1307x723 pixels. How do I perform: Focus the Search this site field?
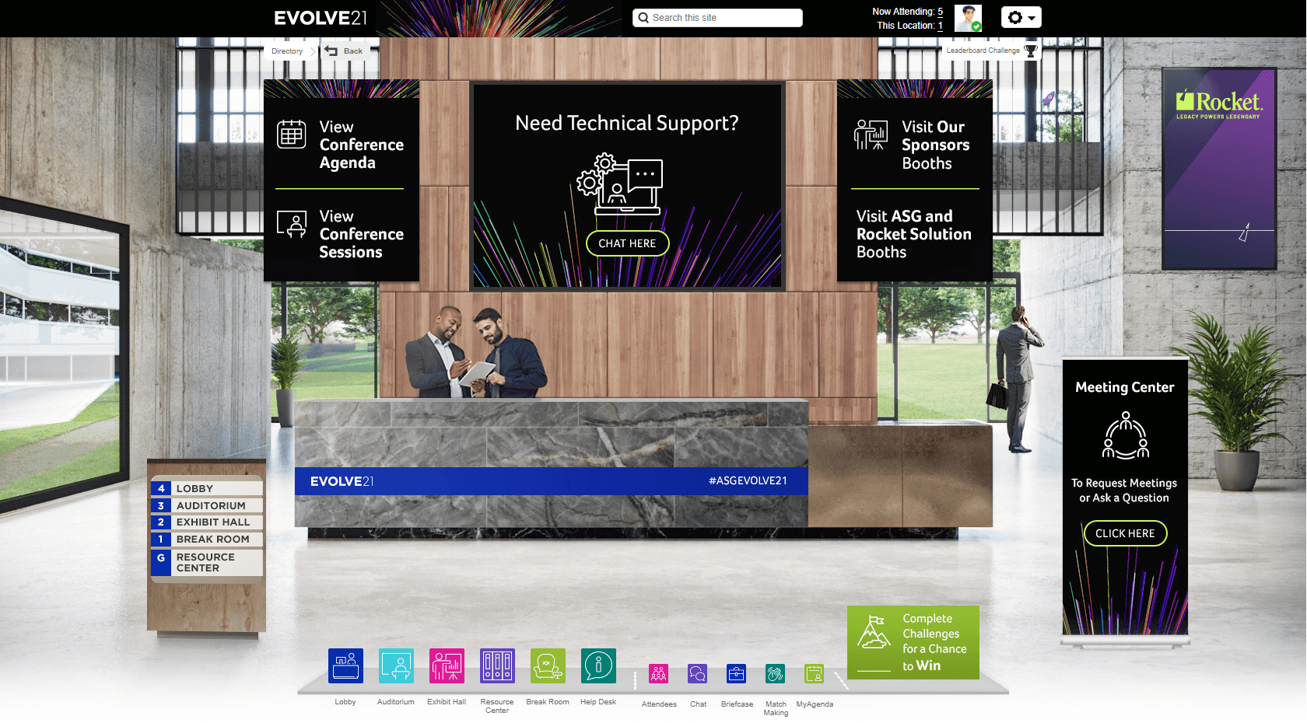[x=717, y=18]
